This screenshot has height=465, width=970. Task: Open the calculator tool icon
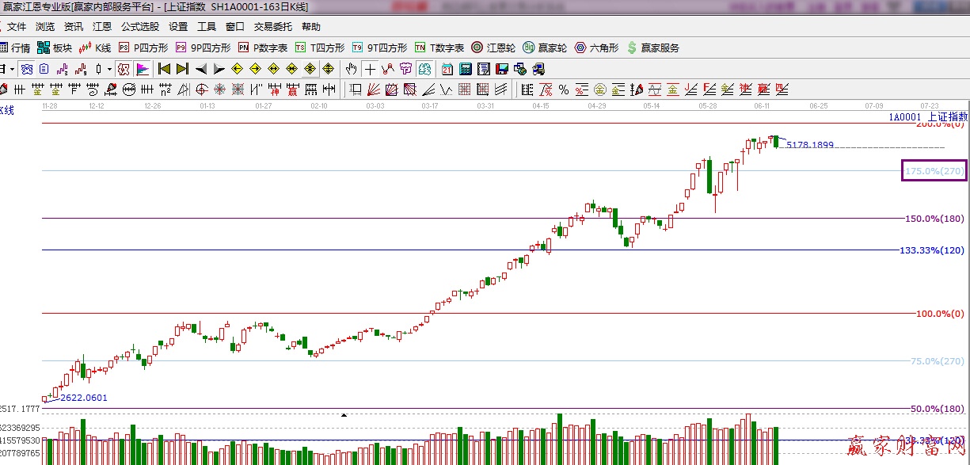(466, 69)
